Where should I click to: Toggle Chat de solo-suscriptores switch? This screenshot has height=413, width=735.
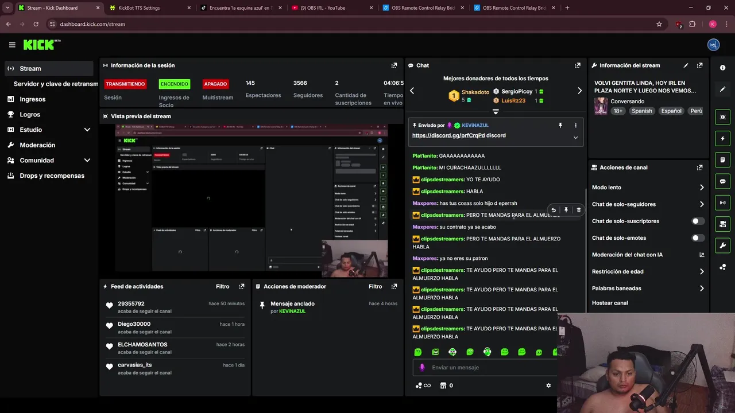click(x=698, y=221)
